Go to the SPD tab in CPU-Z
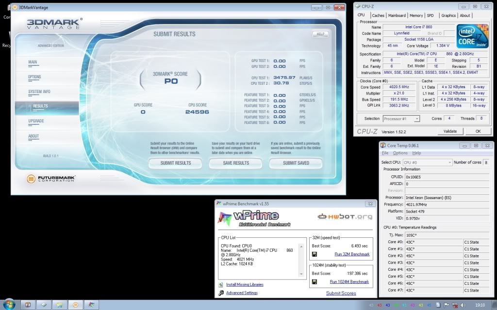Screen dimensions: 497x310 click(x=430, y=15)
